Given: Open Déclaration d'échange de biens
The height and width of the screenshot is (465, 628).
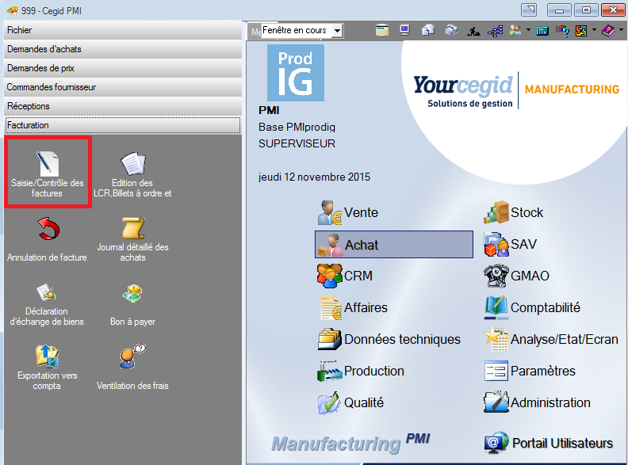Looking at the screenshot, I should (x=47, y=304).
